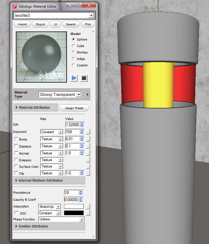This screenshot has height=244, width=209.
Task: Expand the Internal Medium Attributes section
Action: click(x=41, y=180)
